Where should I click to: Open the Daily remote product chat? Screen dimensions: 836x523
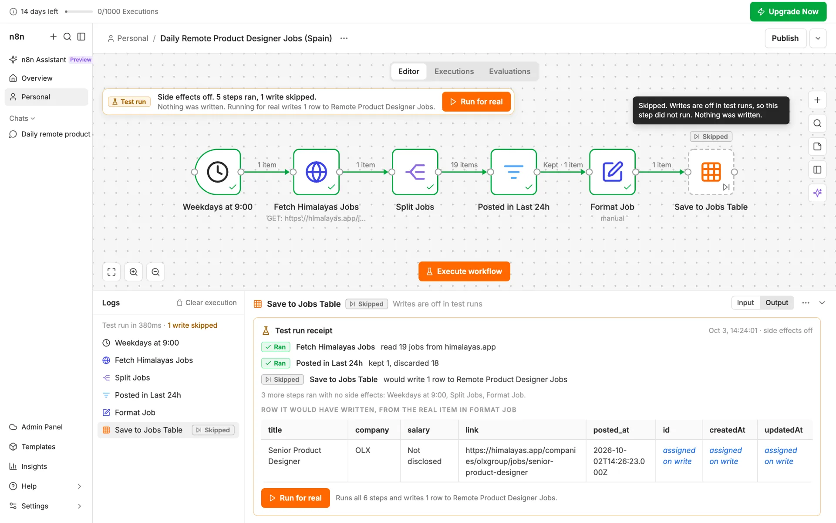[49, 134]
